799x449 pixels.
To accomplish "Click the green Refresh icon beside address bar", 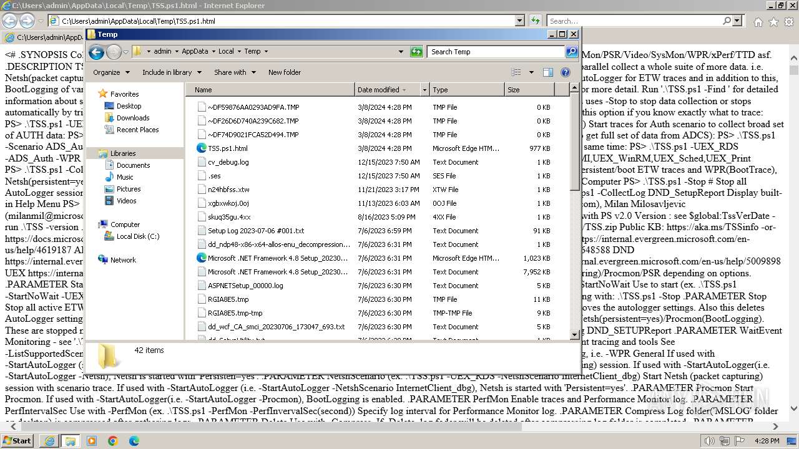I will pyautogui.click(x=416, y=52).
